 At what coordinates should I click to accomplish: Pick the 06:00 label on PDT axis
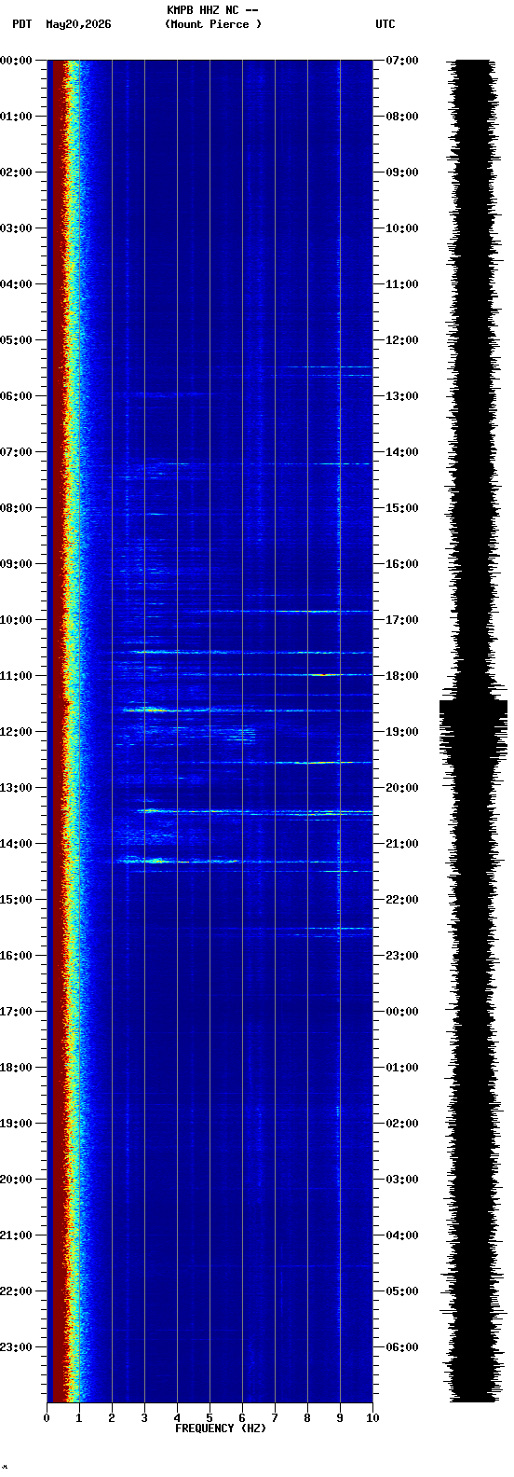(16, 396)
